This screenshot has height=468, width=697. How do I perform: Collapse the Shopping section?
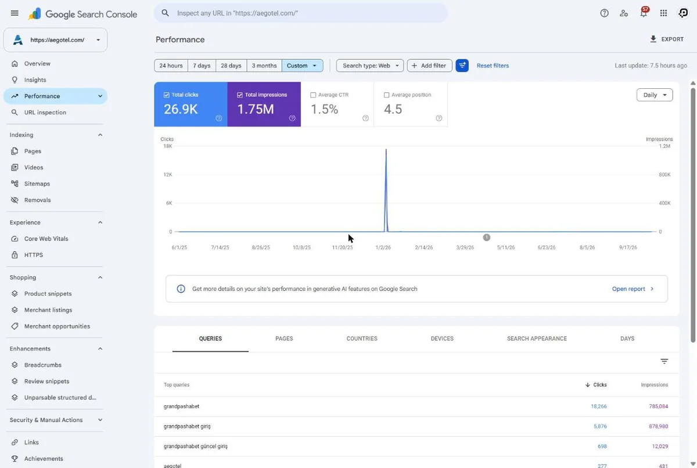(x=100, y=278)
